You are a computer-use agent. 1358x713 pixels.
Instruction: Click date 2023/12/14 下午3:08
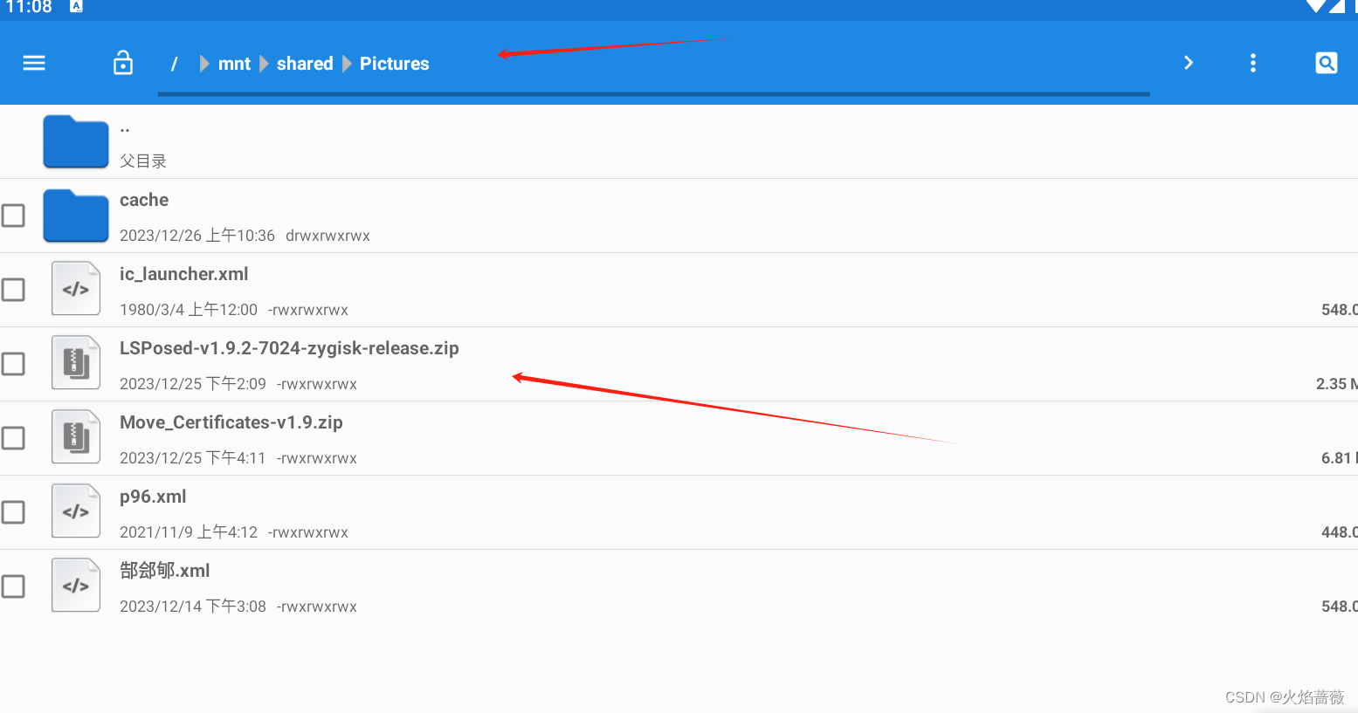(193, 607)
